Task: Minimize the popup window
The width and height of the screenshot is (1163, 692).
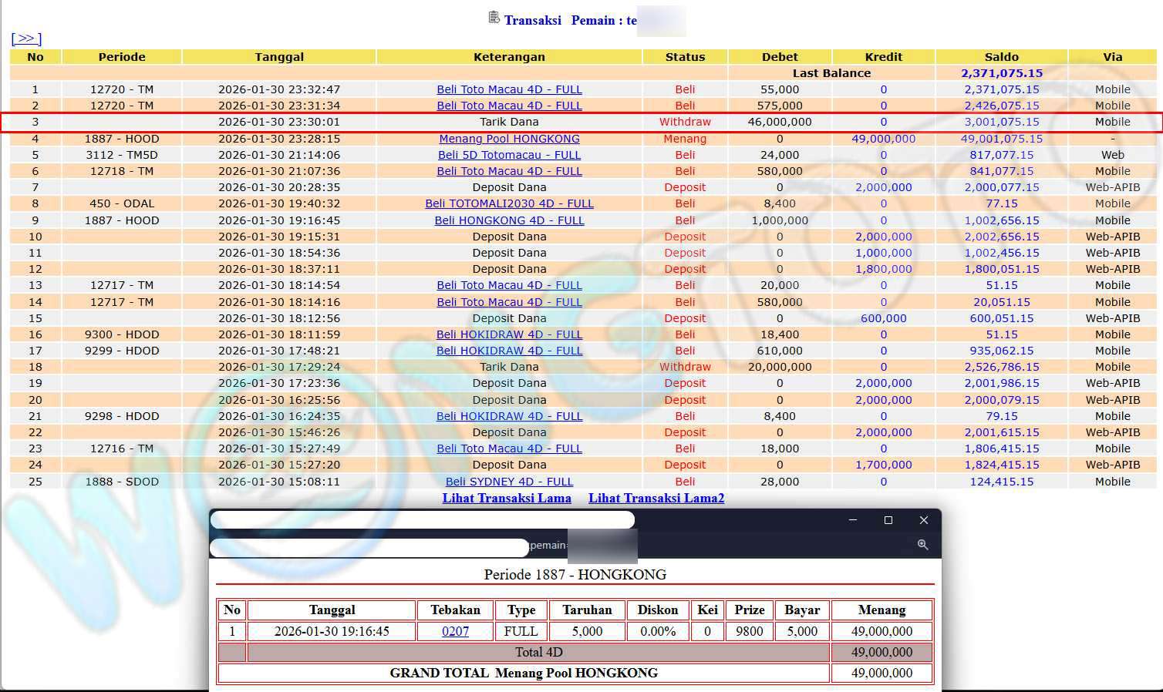Action: click(x=852, y=520)
